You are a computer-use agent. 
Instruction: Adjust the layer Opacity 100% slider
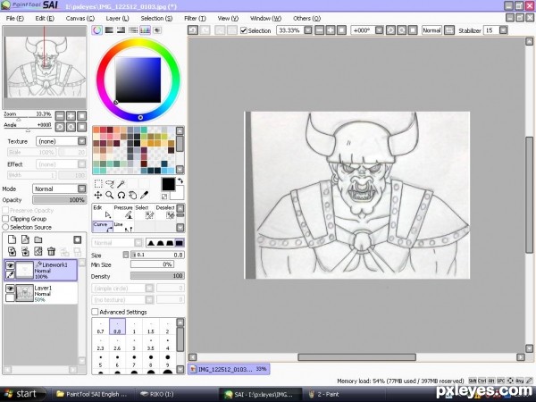tap(60, 200)
